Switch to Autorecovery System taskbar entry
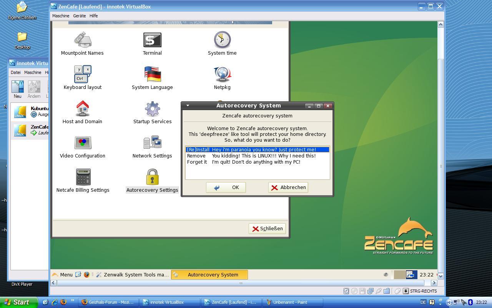The width and height of the screenshot is (492, 308). [209, 275]
